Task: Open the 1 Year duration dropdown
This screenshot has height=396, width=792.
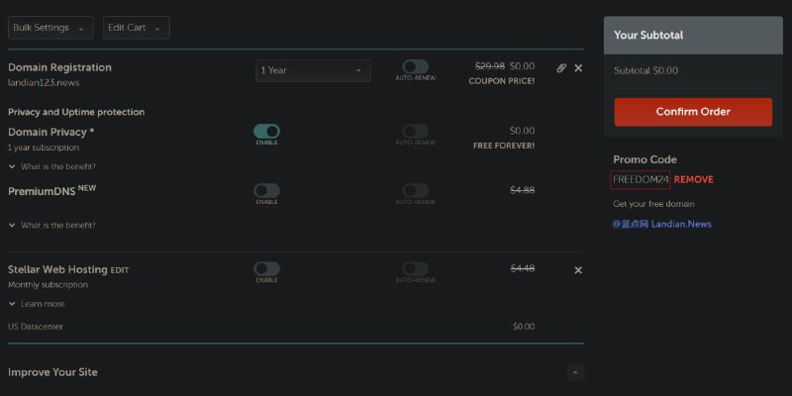Action: [x=313, y=70]
